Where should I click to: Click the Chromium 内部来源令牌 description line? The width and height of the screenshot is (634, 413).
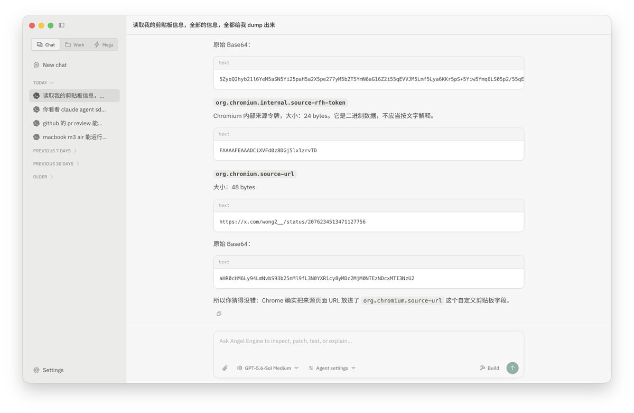point(324,116)
